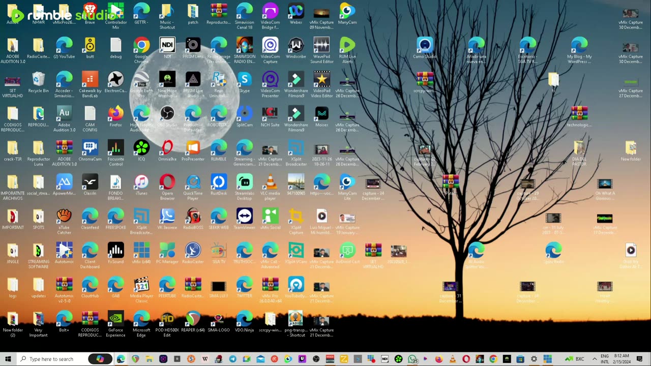The height and width of the screenshot is (366, 651).
Task: Open the GETTR desktop shortcut
Action: click(141, 14)
